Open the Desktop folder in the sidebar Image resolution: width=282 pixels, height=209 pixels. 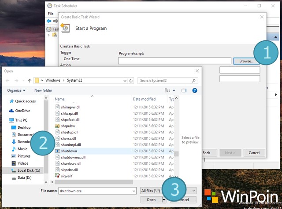[x=21, y=127]
